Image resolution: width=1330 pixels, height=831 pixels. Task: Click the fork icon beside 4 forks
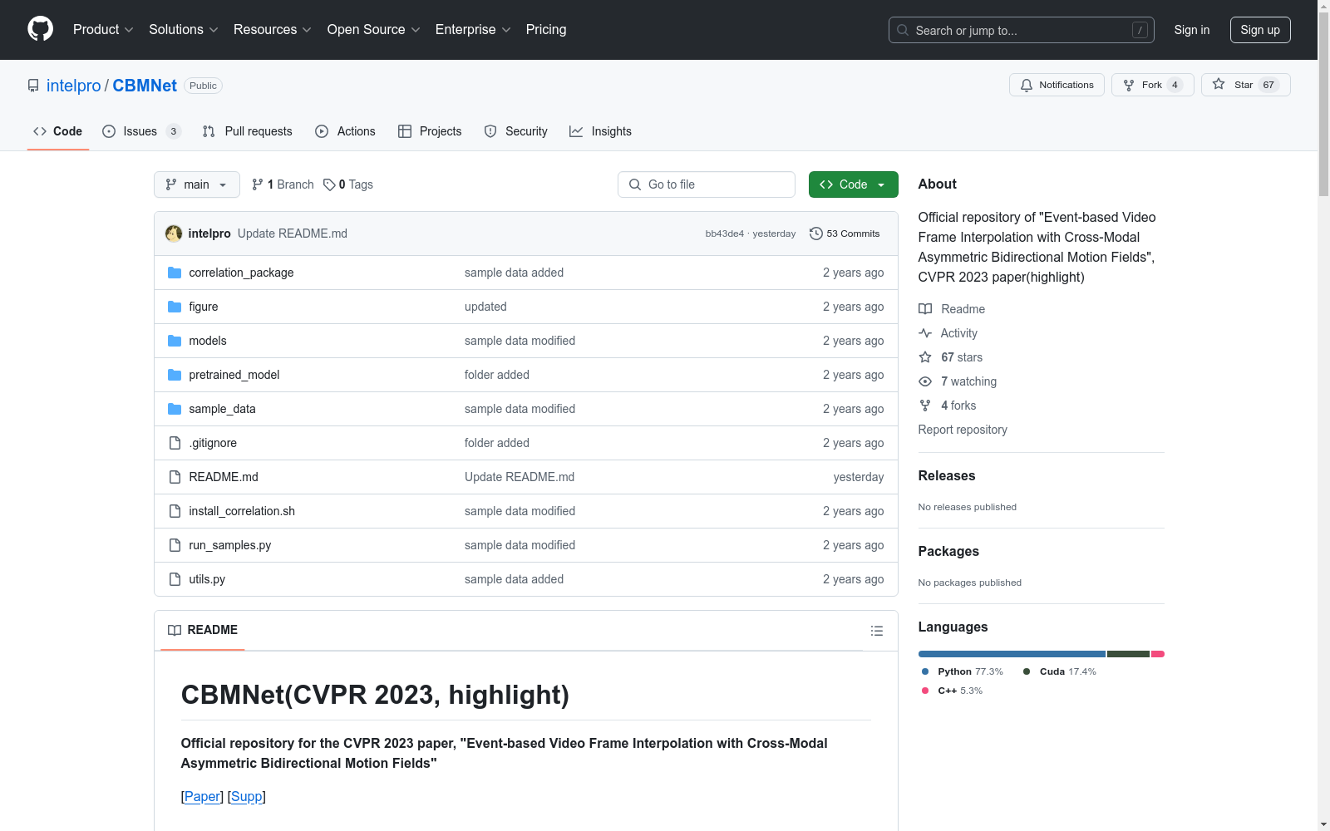click(x=925, y=406)
